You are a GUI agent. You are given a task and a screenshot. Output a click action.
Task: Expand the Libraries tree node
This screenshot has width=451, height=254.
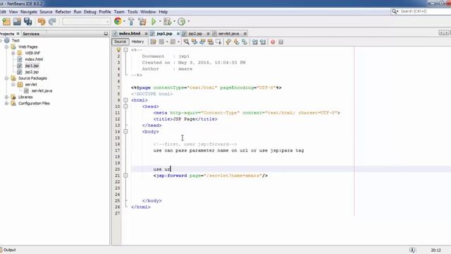pos(6,97)
